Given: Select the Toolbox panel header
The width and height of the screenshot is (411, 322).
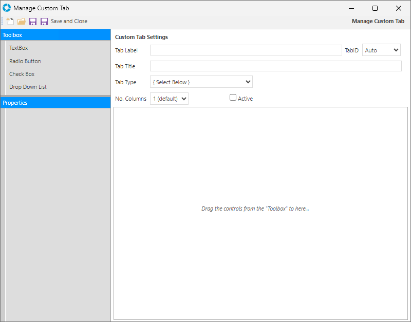Looking at the screenshot, I should click(x=55, y=35).
